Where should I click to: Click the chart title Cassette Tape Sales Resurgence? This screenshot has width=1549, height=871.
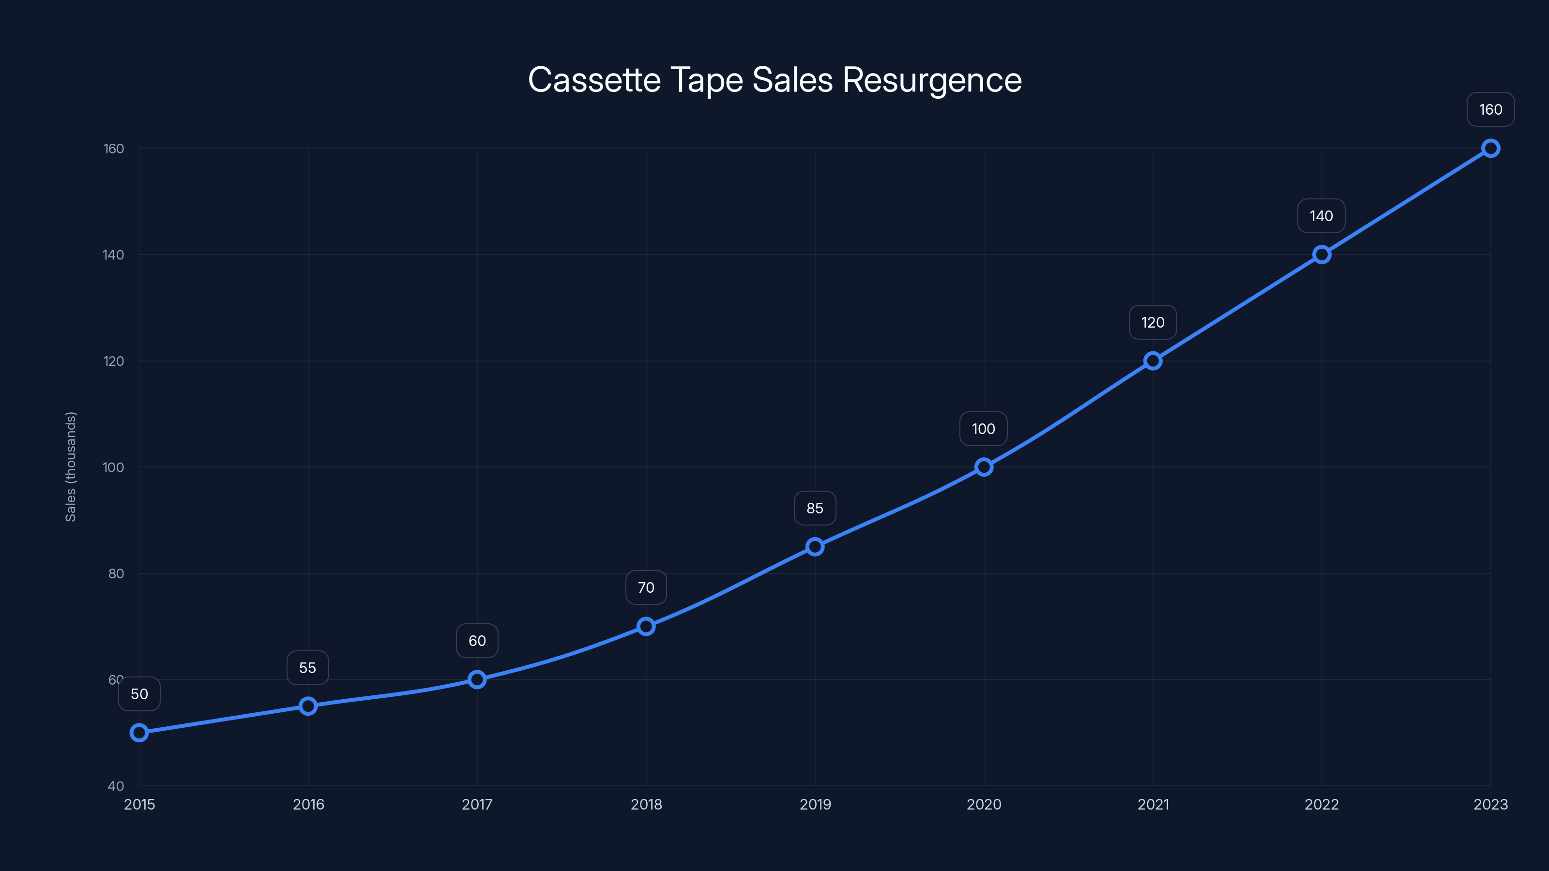tap(774, 80)
